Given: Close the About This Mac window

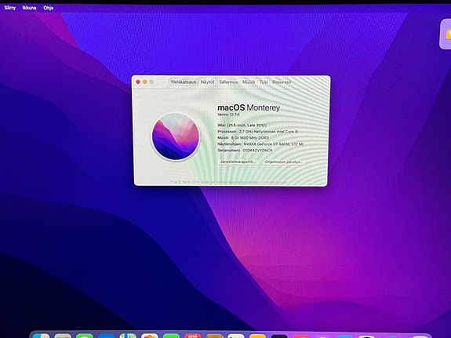Looking at the screenshot, I should (138, 82).
